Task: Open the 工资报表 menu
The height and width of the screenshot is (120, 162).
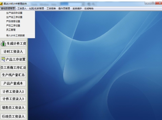Action: [51, 9]
